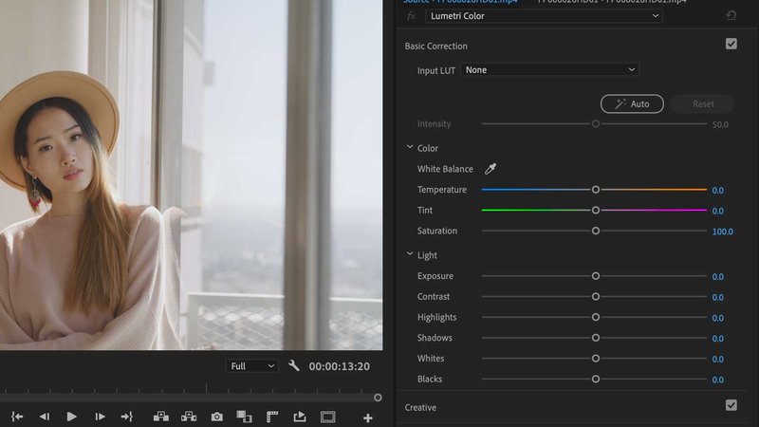Click the source monitor time ruler

click(192, 388)
